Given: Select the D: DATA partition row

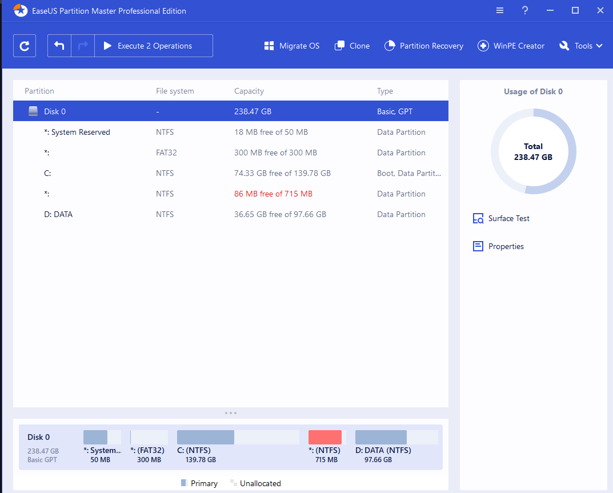Looking at the screenshot, I should tap(231, 214).
